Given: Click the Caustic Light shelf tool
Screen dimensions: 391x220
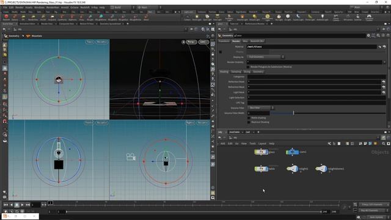Looking at the screenshot, I should coord(298,17).
